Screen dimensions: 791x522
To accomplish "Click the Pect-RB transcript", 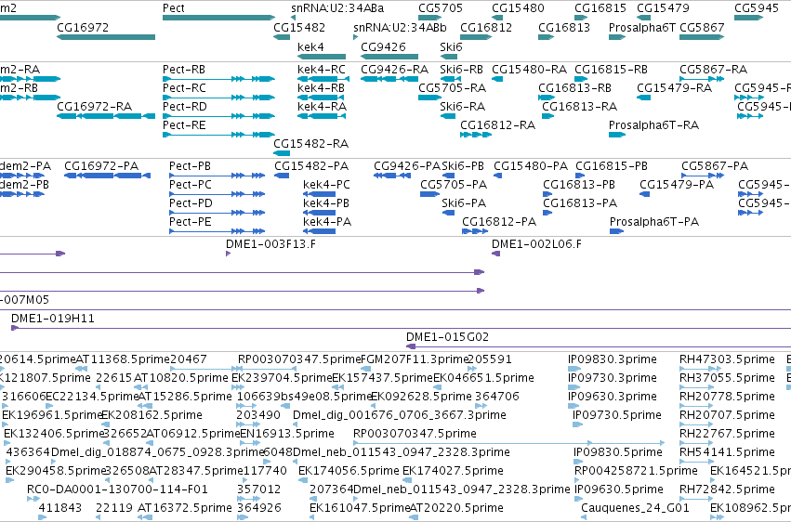I will tap(219, 79).
